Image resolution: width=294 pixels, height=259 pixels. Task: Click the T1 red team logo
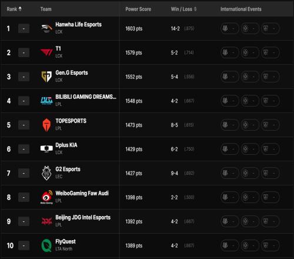point(46,52)
